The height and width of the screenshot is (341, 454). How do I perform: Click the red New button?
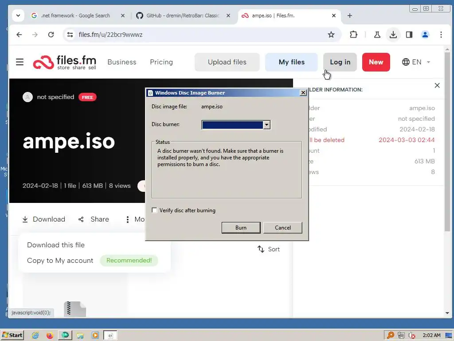click(376, 62)
